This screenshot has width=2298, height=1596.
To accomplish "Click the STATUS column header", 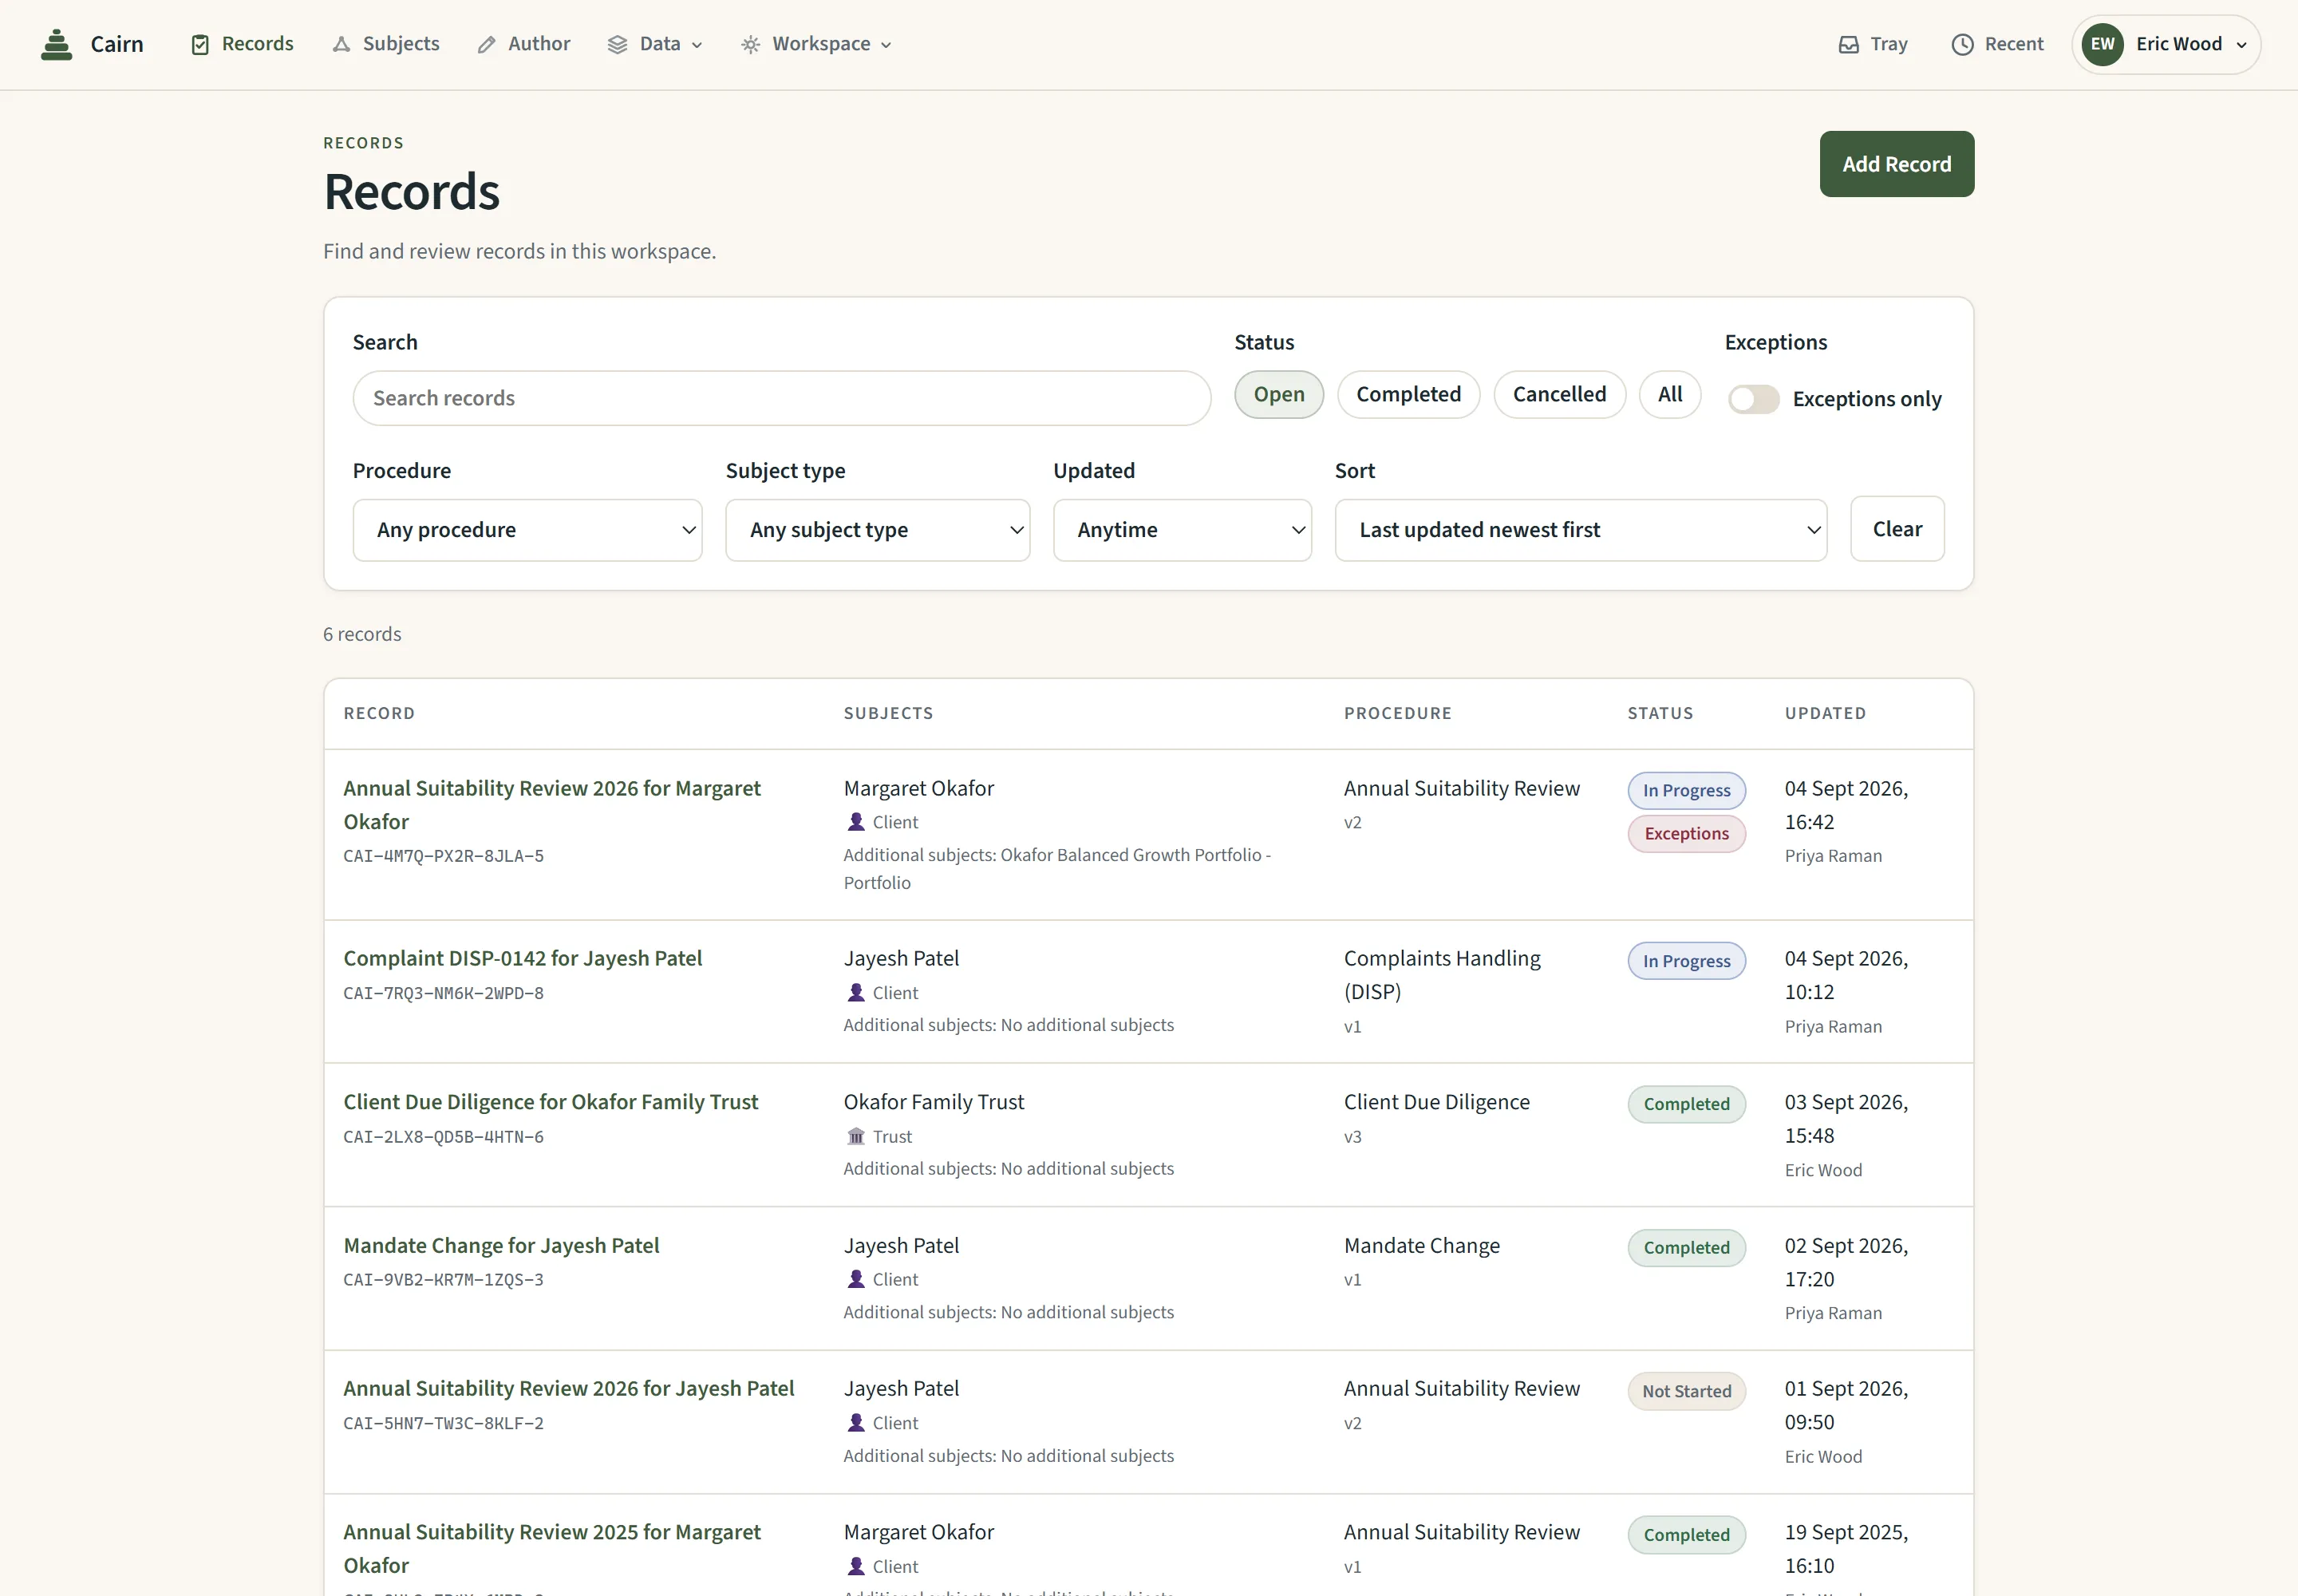I will (1660, 713).
